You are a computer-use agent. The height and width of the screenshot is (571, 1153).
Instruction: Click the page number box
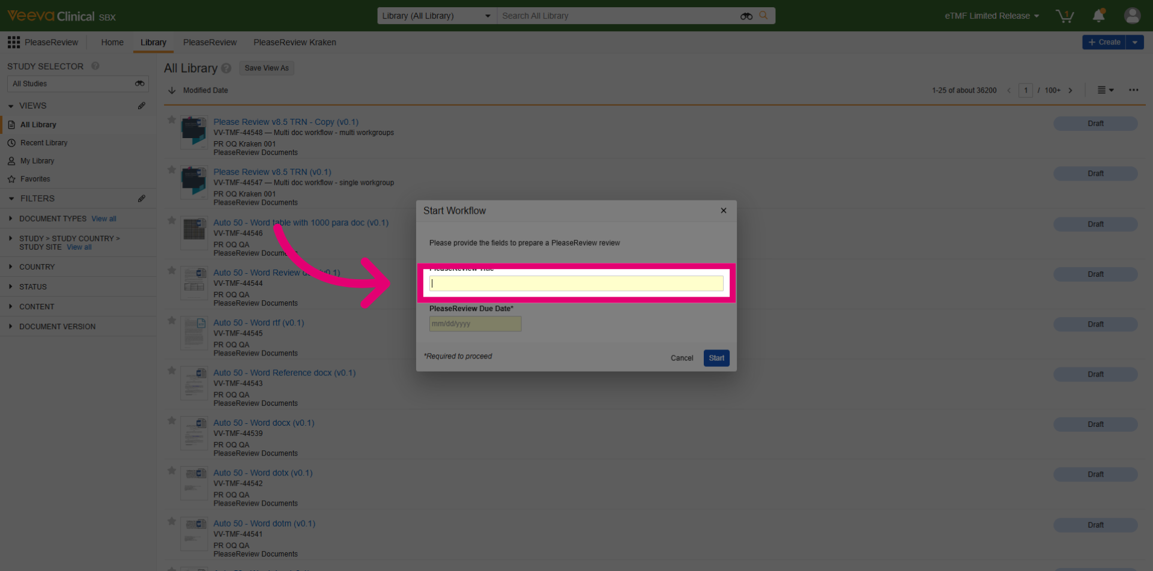1026,91
